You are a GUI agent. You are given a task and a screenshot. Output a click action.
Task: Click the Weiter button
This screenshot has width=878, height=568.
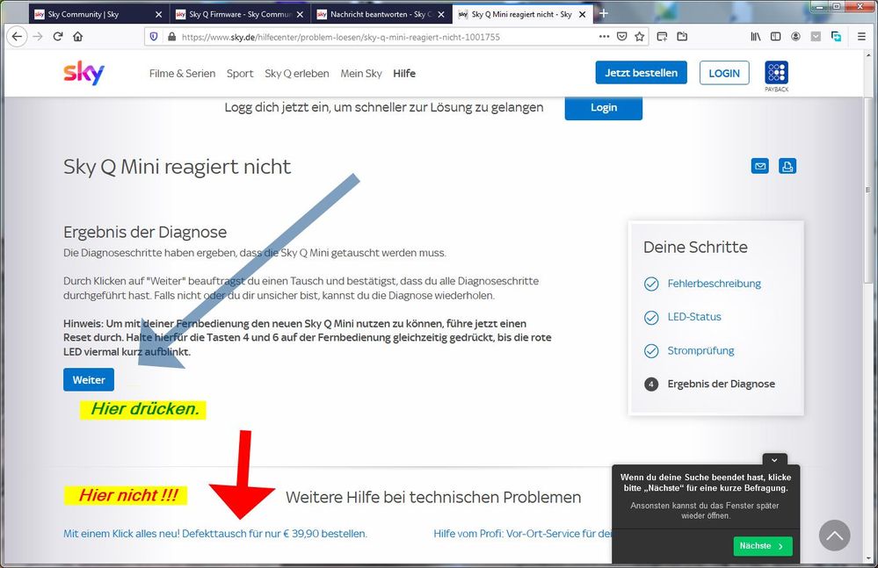(89, 379)
